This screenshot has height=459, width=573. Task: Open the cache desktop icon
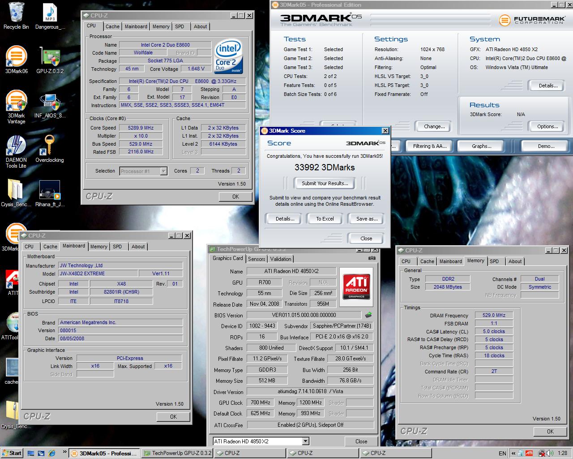coord(11,371)
